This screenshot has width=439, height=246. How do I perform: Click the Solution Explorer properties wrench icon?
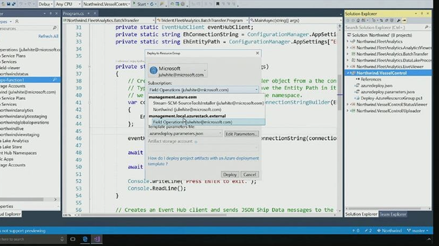[399, 20]
